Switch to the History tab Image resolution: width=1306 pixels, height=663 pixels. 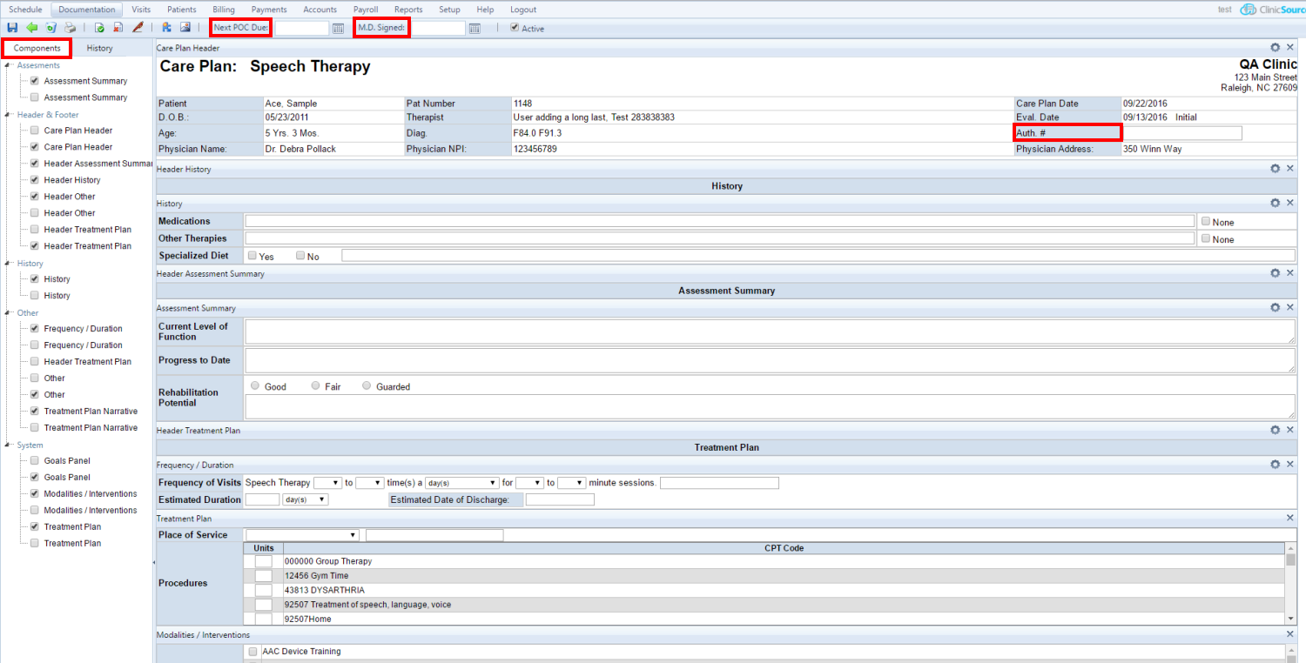[99, 49]
